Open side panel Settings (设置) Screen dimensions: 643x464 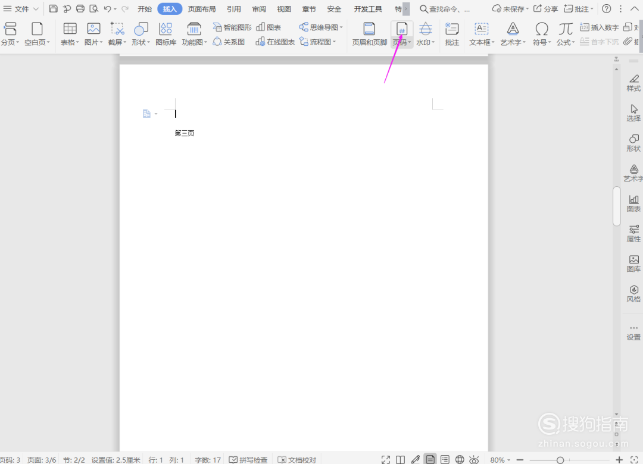633,333
